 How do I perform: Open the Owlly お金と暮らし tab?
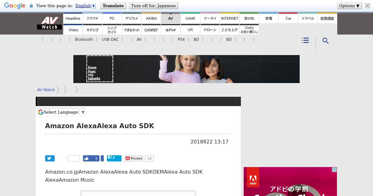[x=249, y=30]
